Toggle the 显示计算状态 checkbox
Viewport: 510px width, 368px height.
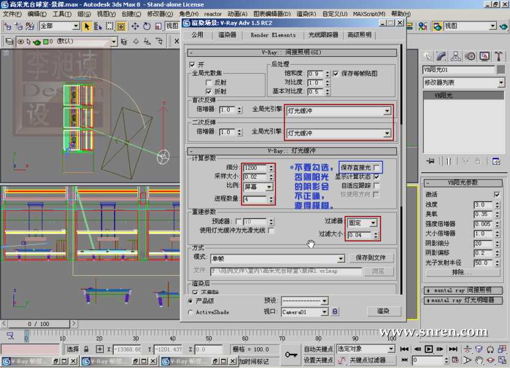point(377,176)
